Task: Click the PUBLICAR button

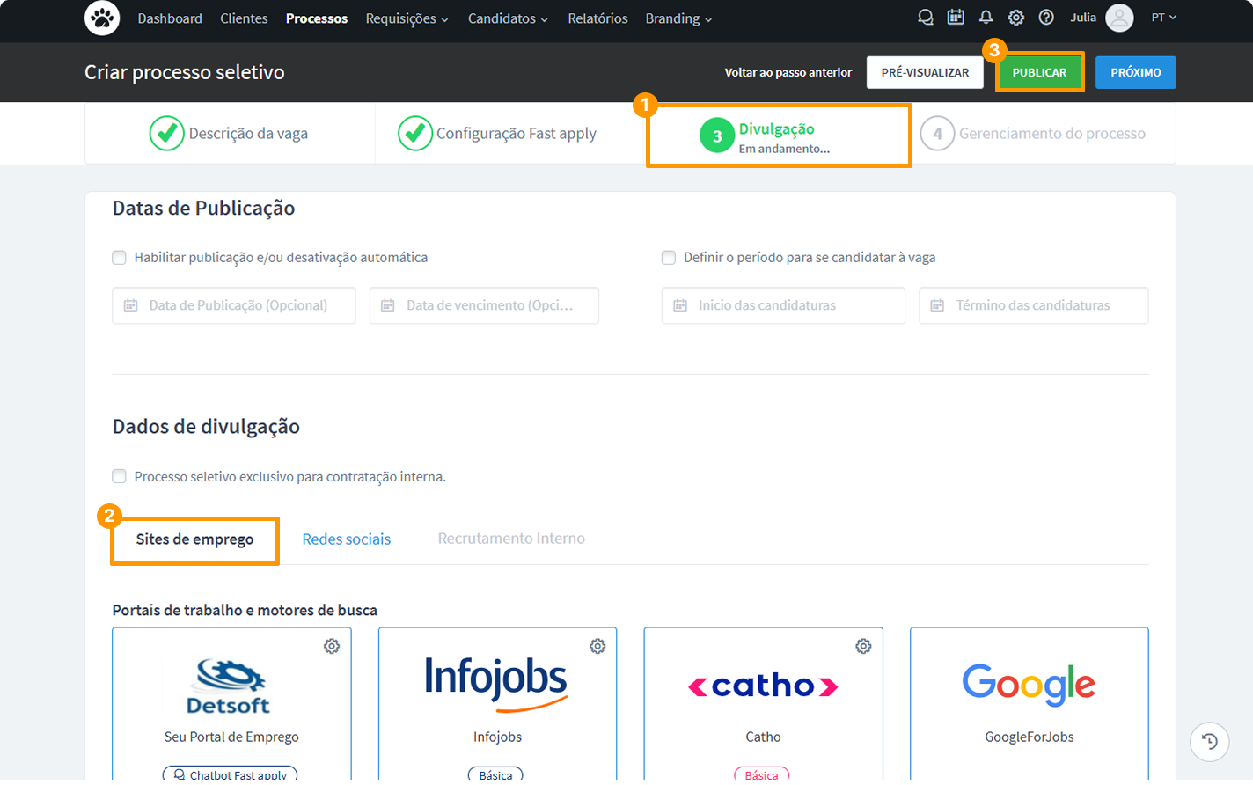Action: tap(1039, 72)
